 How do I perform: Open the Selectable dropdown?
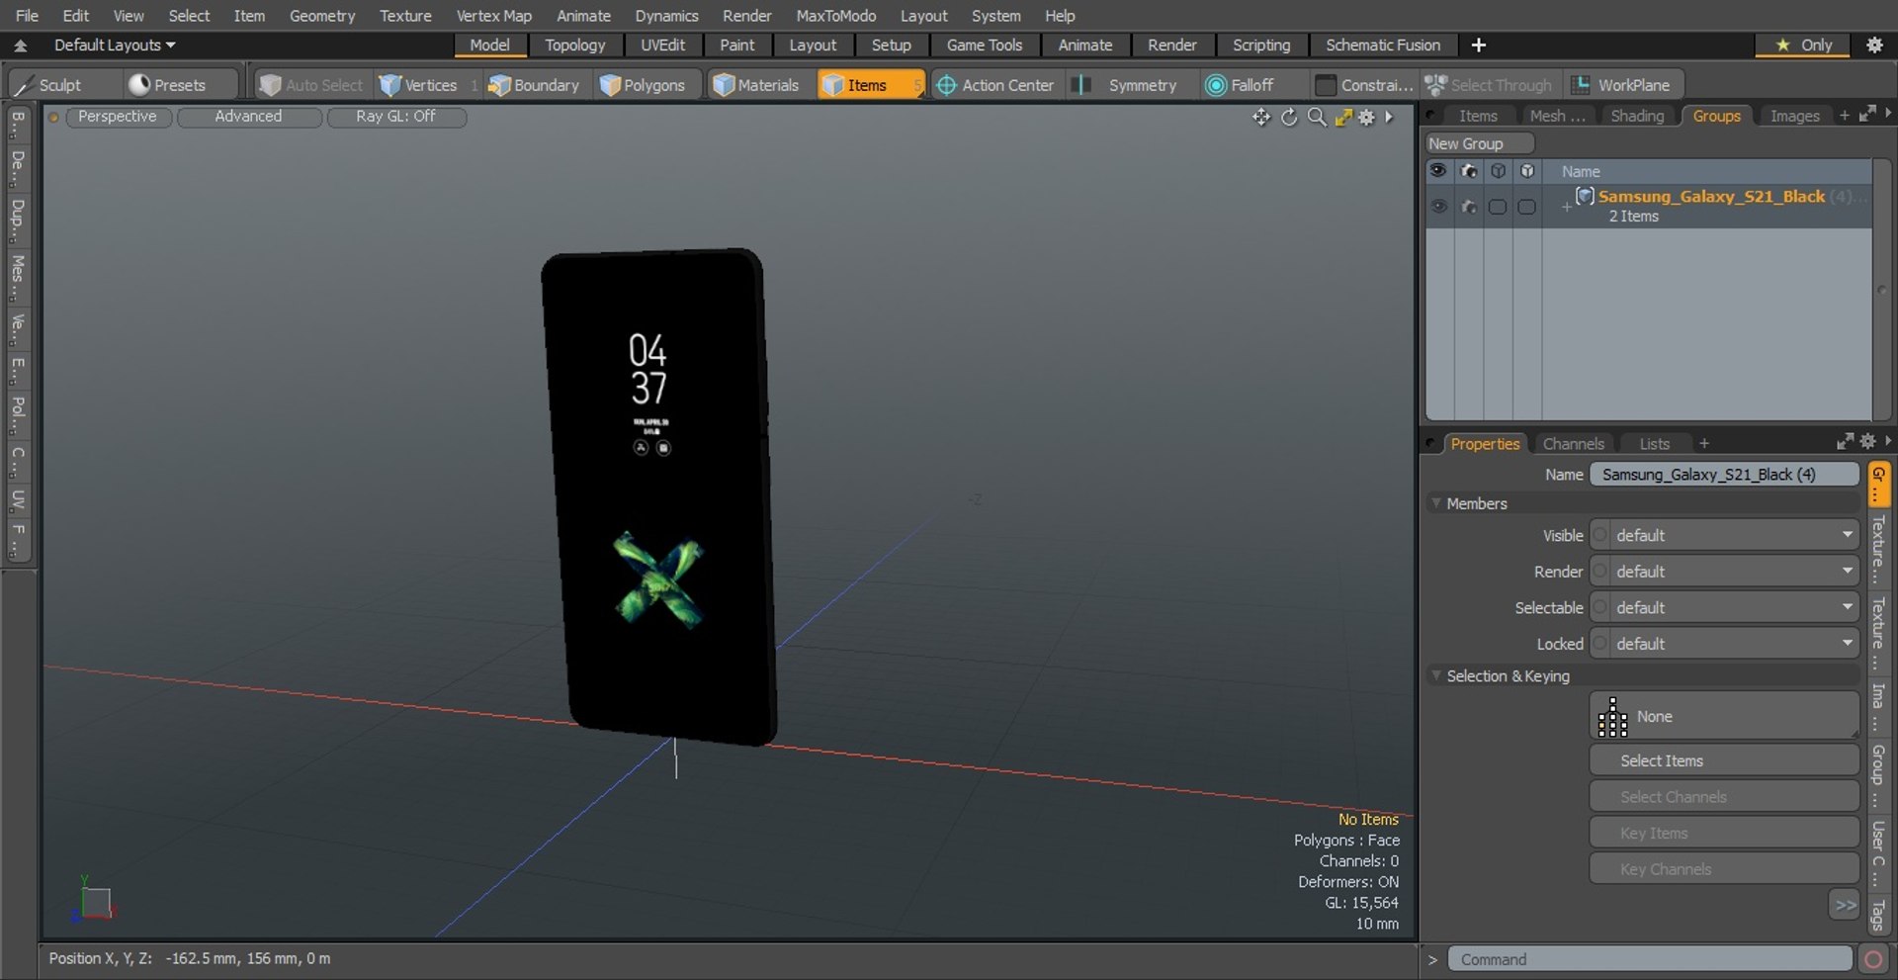tap(1725, 607)
